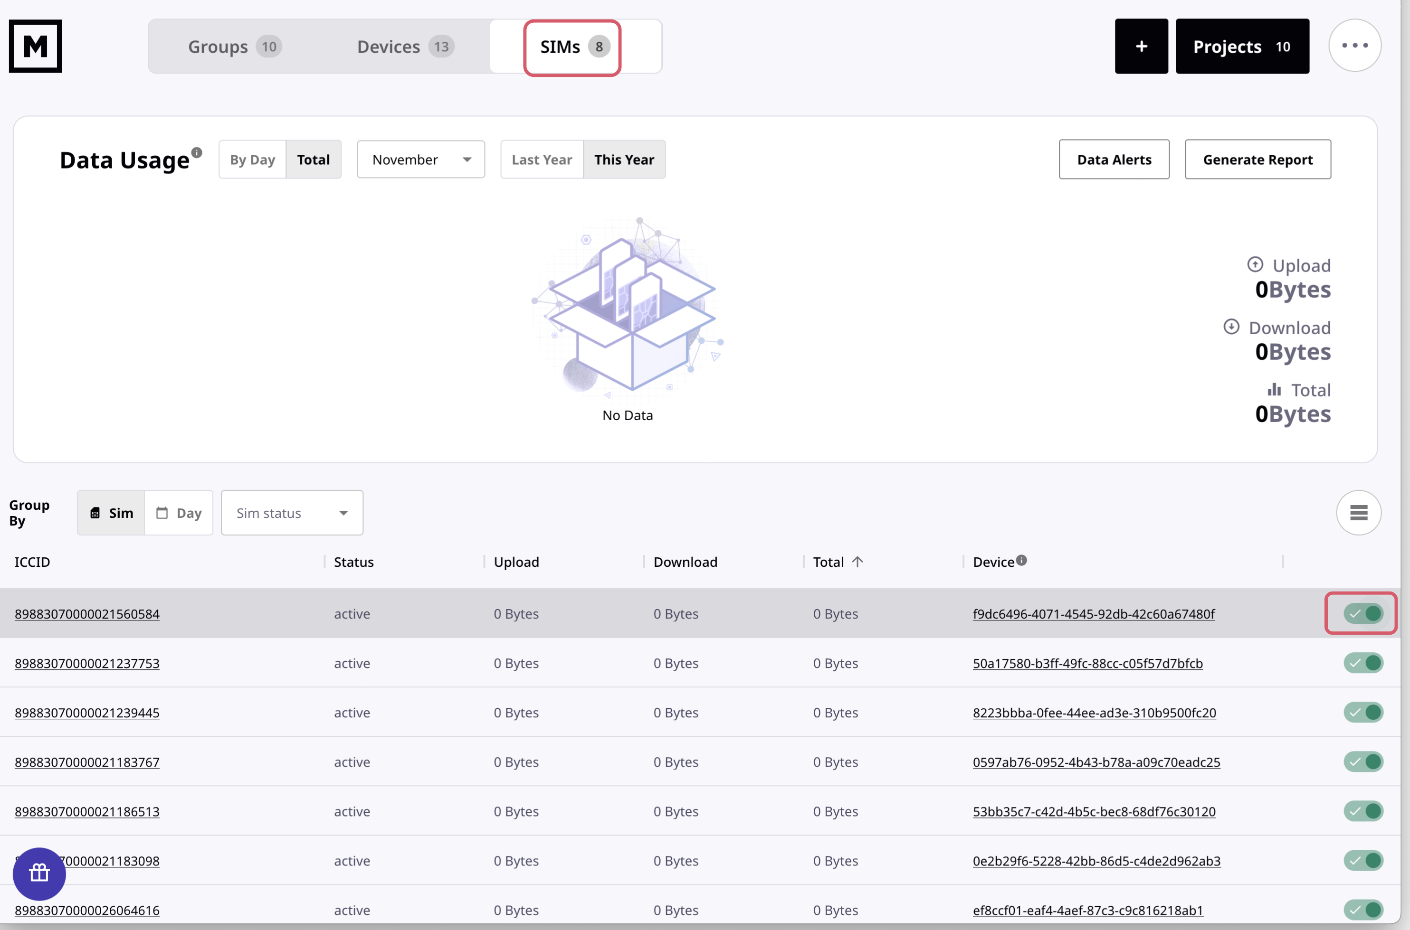Open ICCID 89883070000026064616 link
The height and width of the screenshot is (930, 1410).
(87, 910)
